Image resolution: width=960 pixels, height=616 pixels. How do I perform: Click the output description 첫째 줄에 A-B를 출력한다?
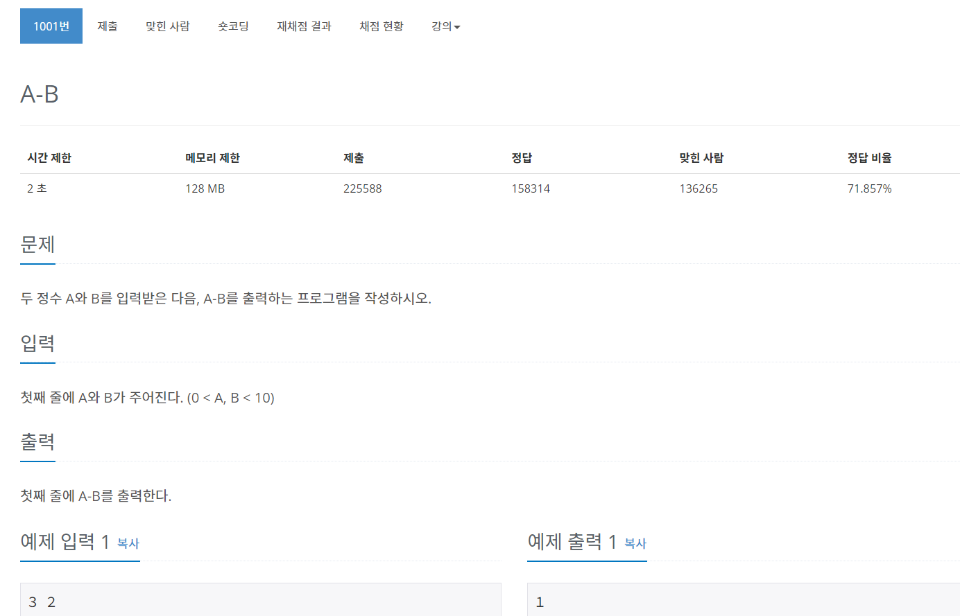point(96,496)
